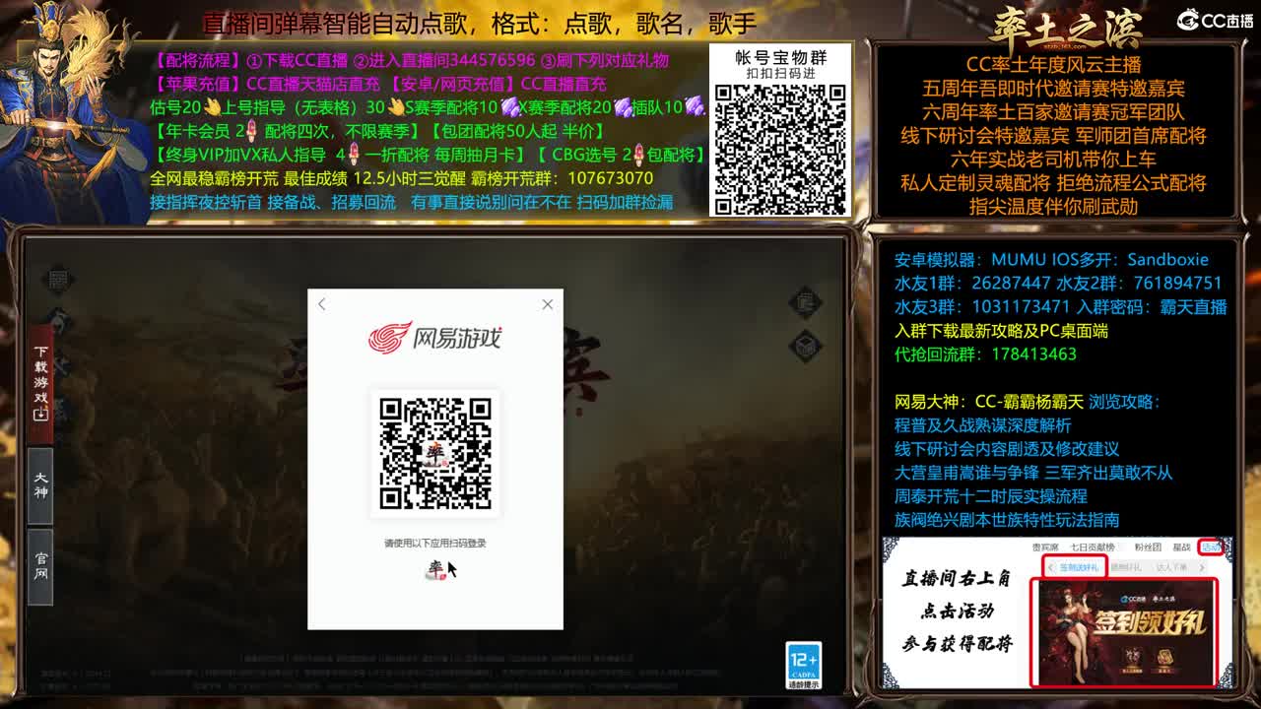Screen dimensions: 1261x709
Task: Select the 粉丝团 tab in the guide image
Action: pos(1148,547)
